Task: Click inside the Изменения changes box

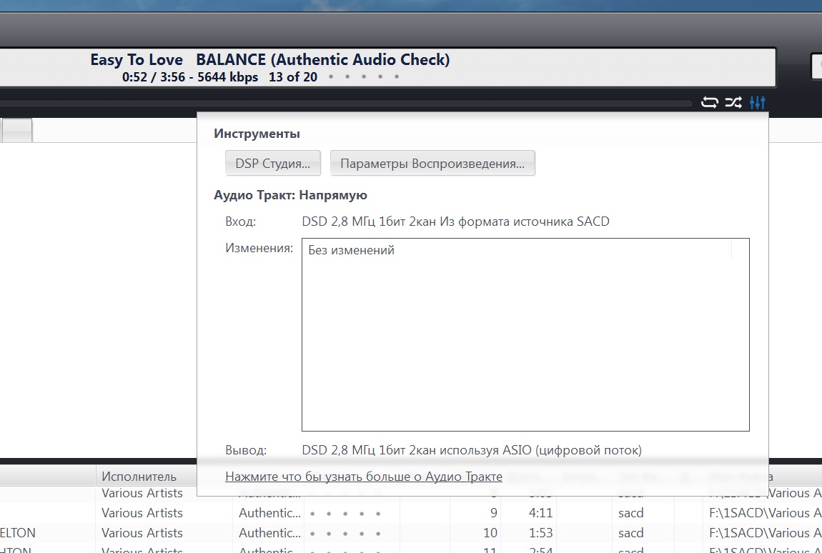Action: (x=525, y=334)
